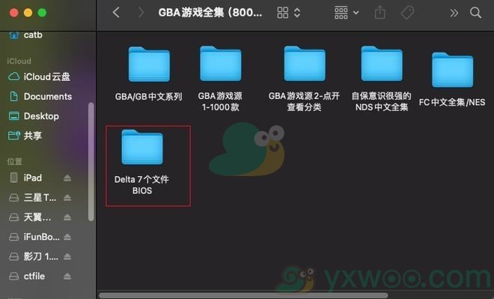Maximize the window with green button
The image size is (494, 299).
coord(42,13)
